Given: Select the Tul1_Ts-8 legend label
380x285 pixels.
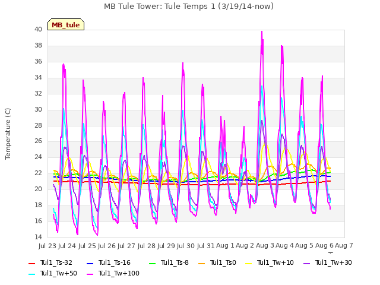Looking at the screenshot, I should click(x=175, y=262).
